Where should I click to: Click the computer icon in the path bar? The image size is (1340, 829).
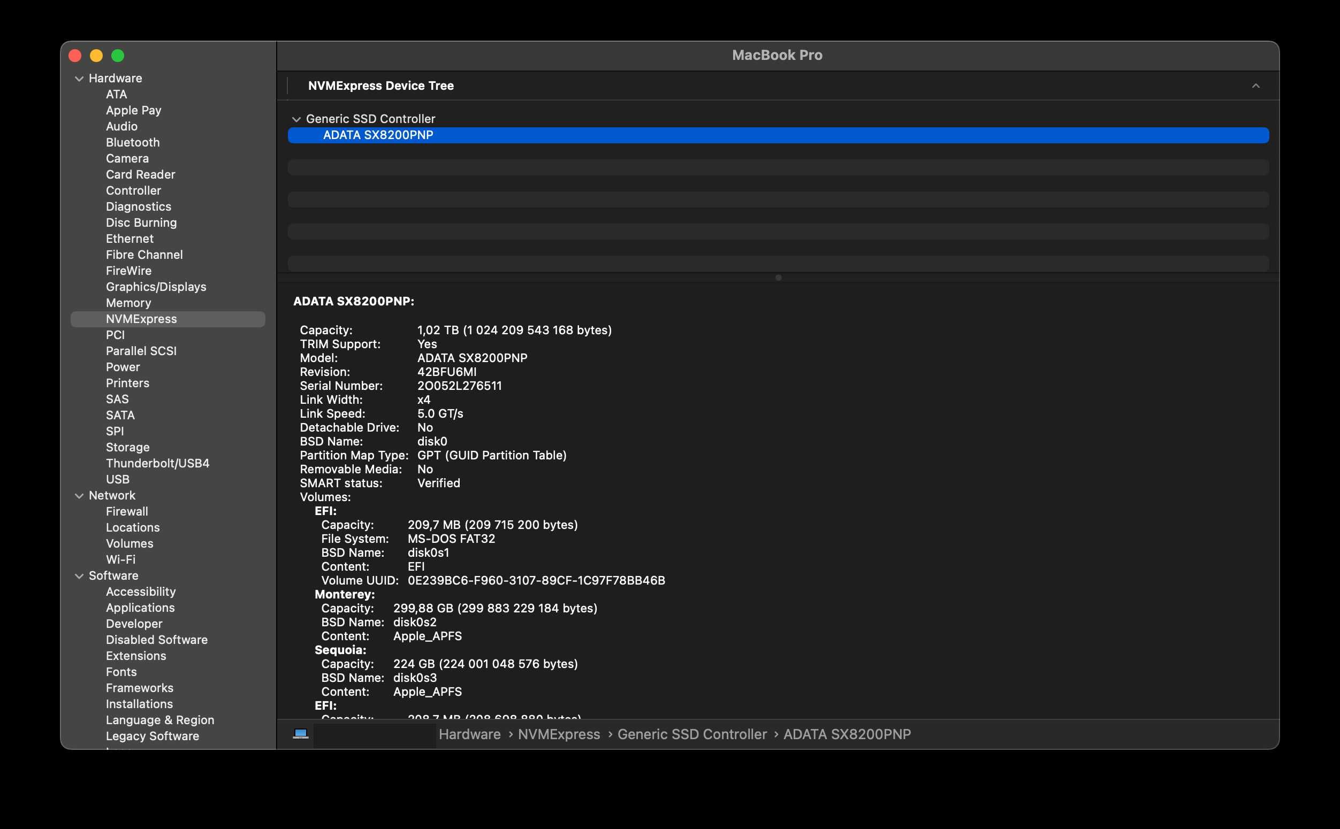(301, 734)
